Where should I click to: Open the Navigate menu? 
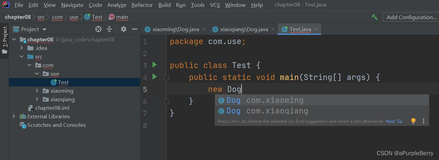(x=72, y=5)
